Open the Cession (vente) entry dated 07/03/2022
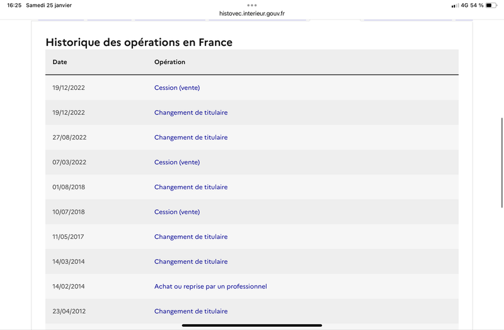 [177, 162]
